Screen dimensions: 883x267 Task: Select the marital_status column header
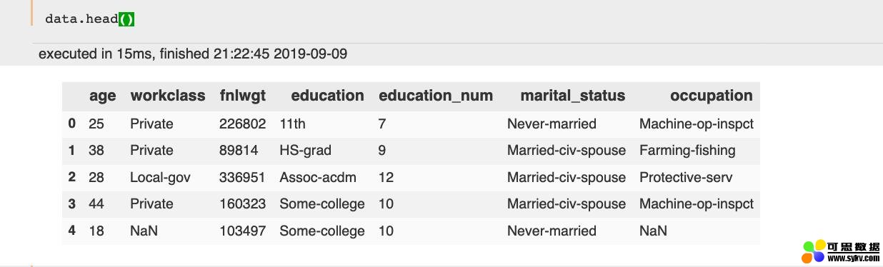click(x=573, y=96)
